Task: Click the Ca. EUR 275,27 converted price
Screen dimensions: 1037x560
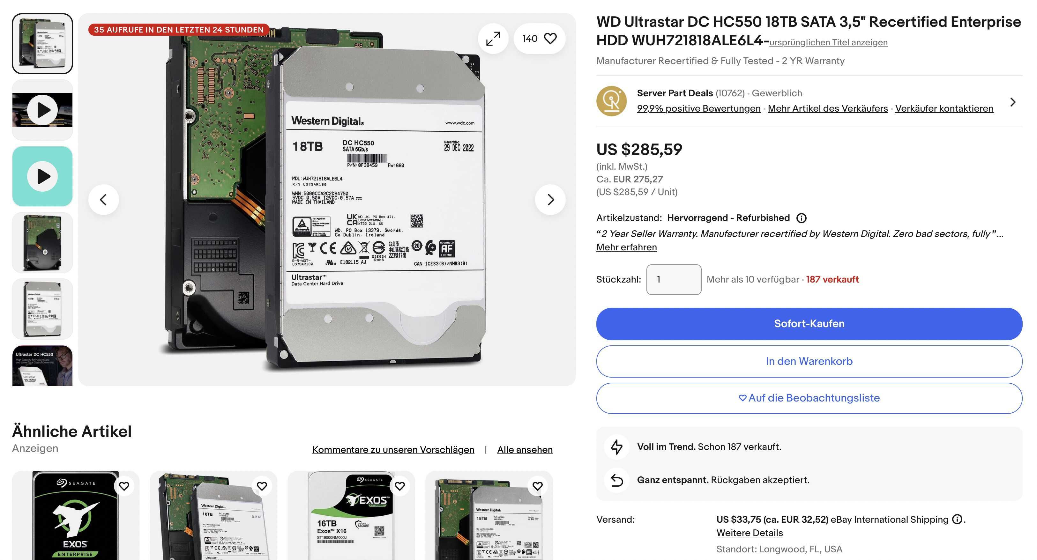Action: pos(629,179)
